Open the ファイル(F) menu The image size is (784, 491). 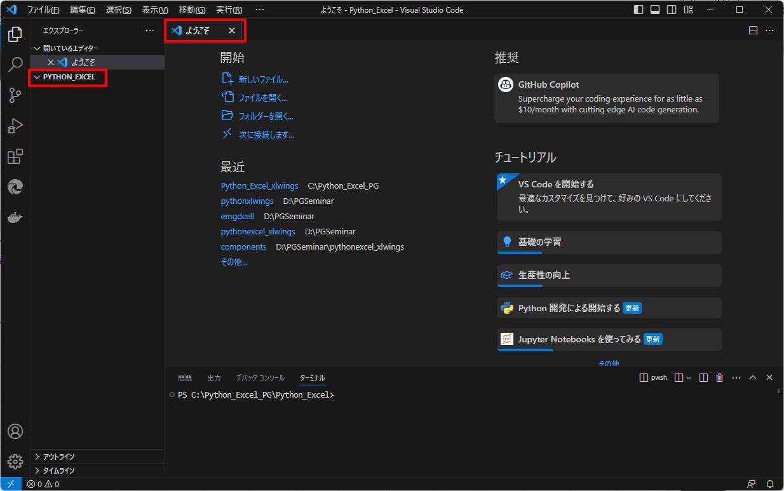(43, 10)
